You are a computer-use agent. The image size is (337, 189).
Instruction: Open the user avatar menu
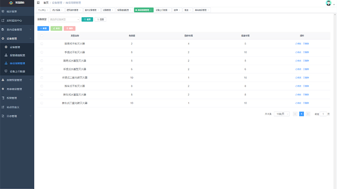(328, 3)
